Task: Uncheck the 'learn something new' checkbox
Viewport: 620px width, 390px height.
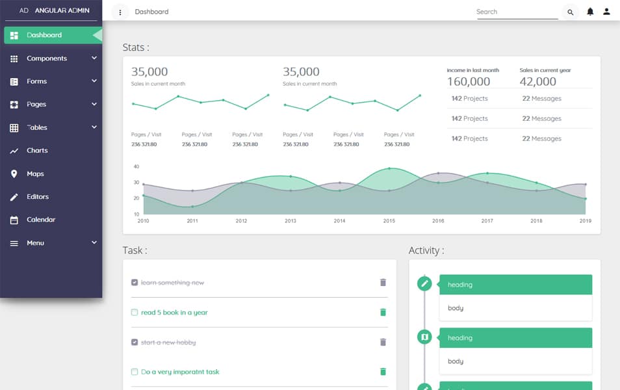Action: (135, 282)
